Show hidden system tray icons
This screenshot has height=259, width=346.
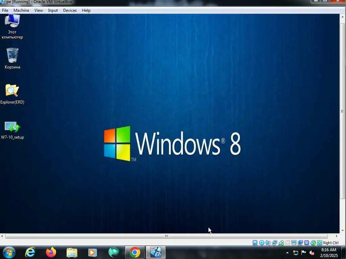287,253
